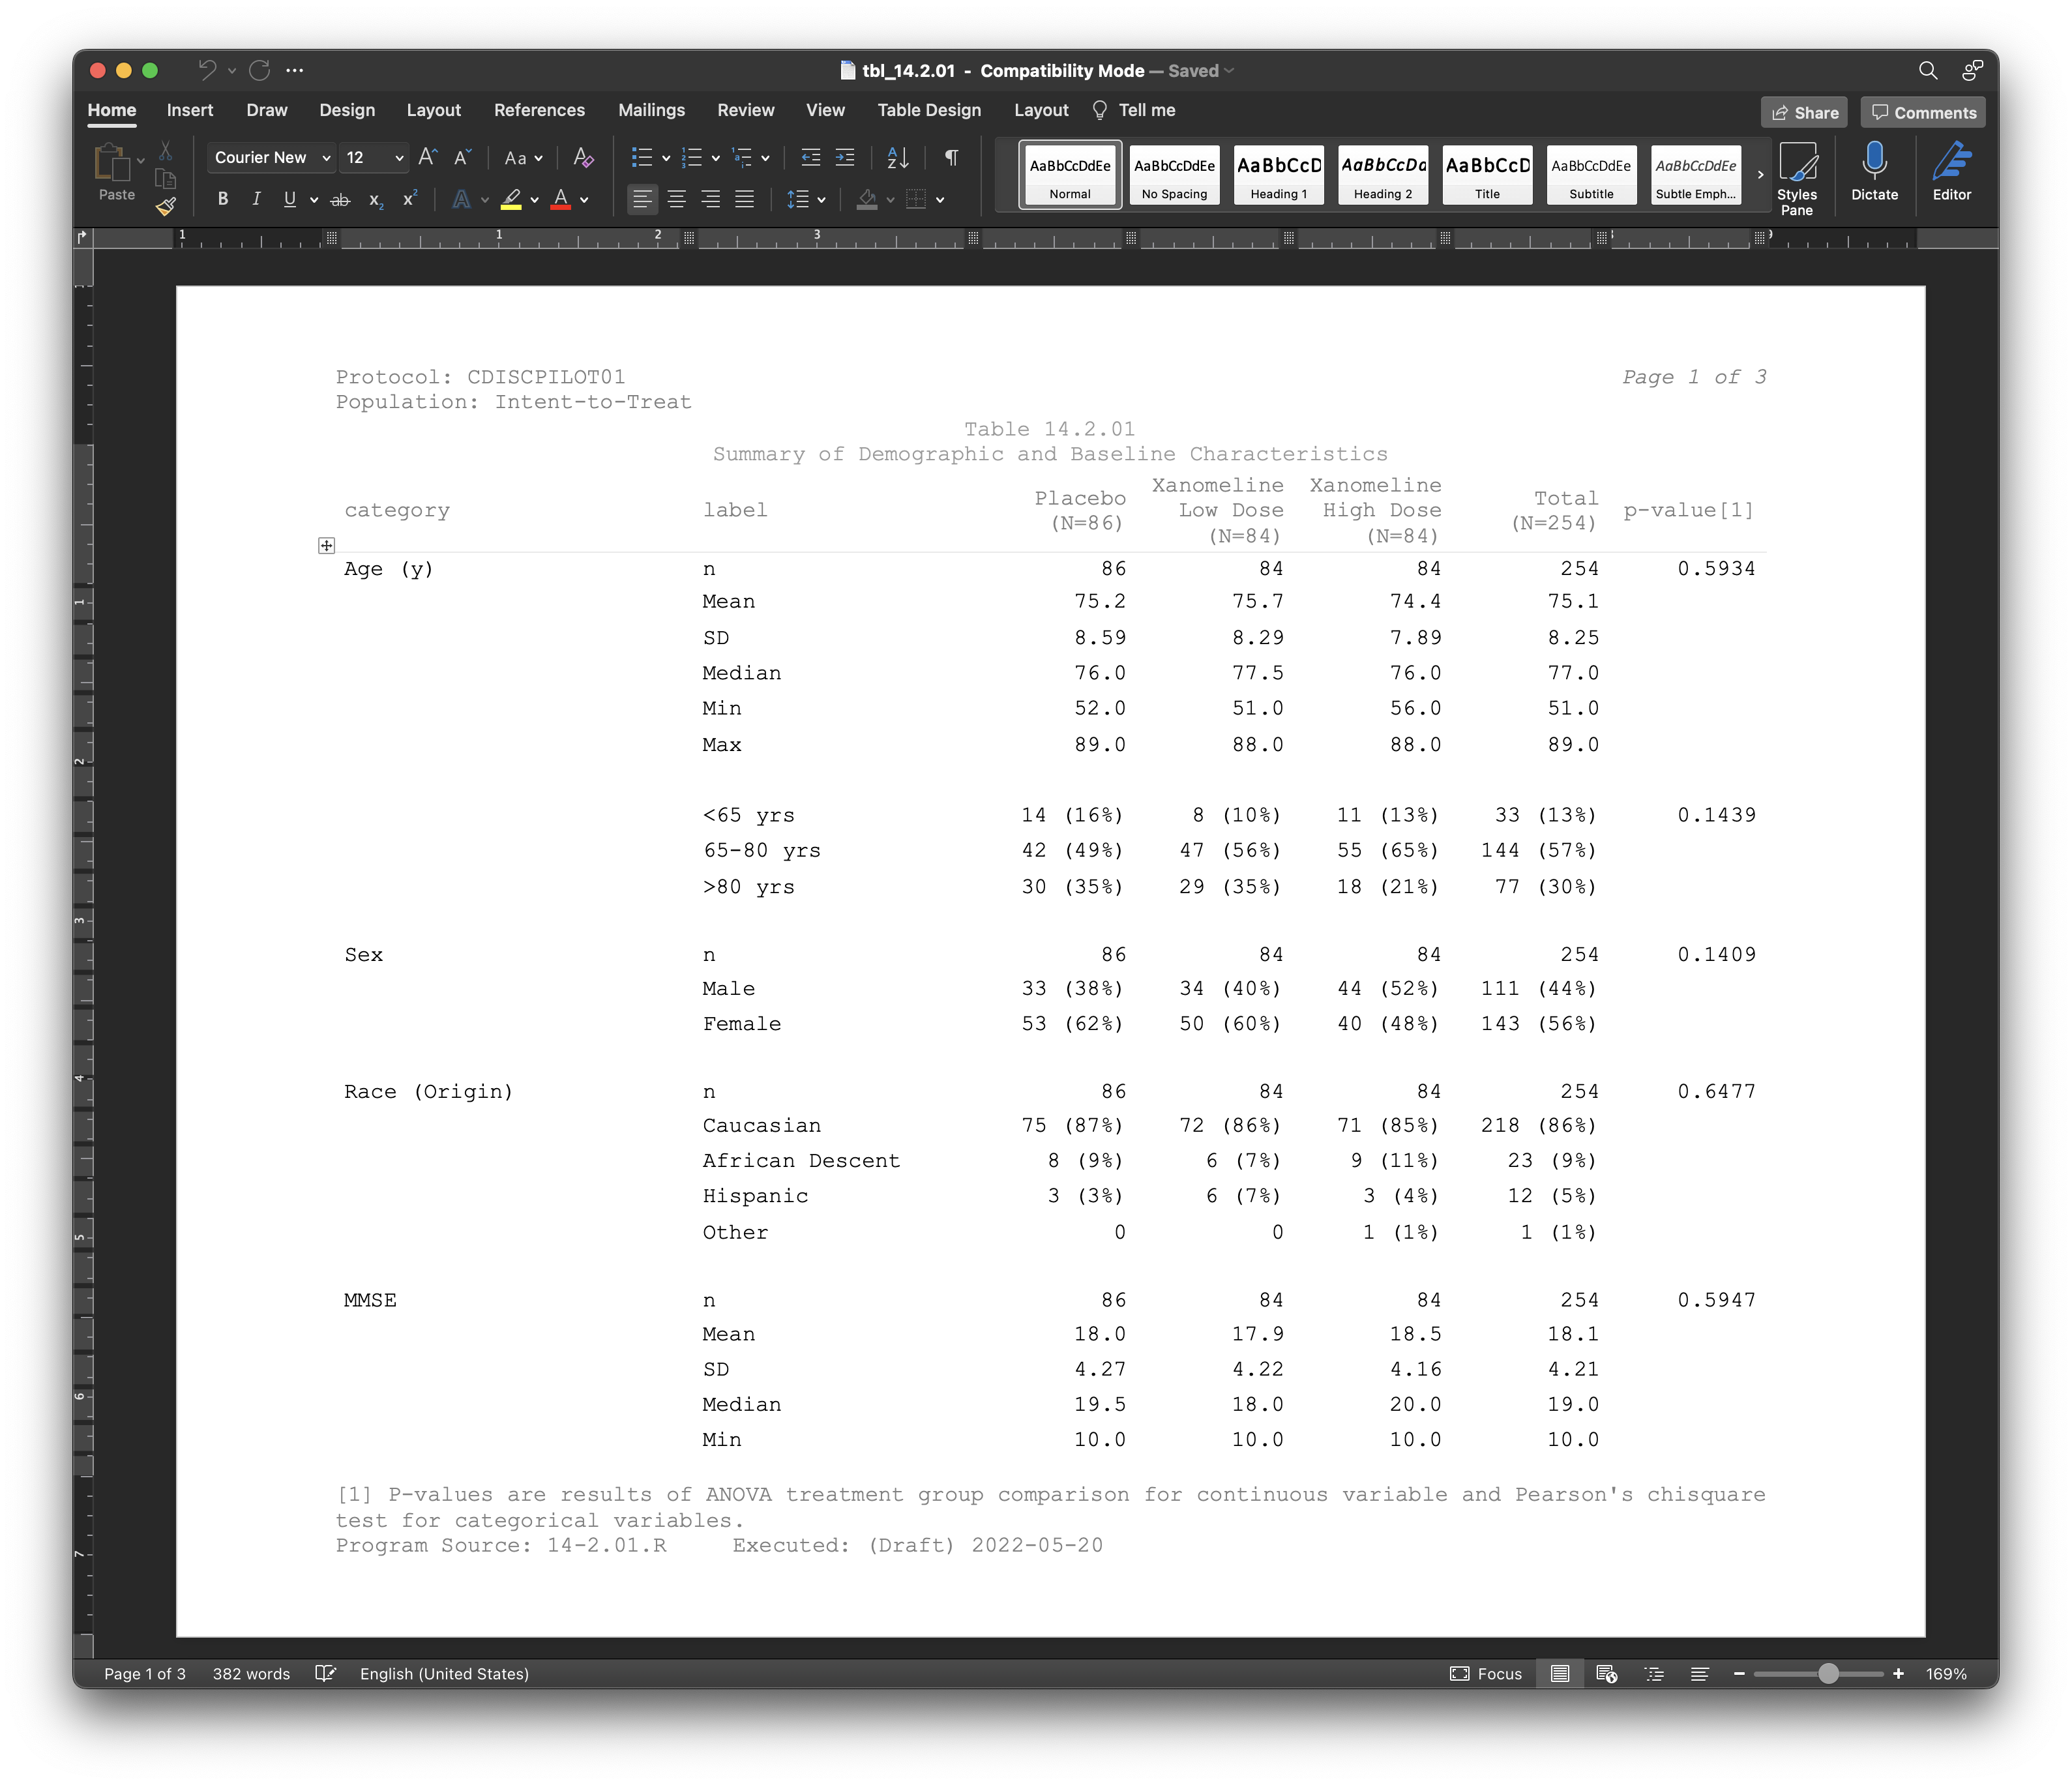
Task: Open the Review tab
Action: pyautogui.click(x=745, y=110)
